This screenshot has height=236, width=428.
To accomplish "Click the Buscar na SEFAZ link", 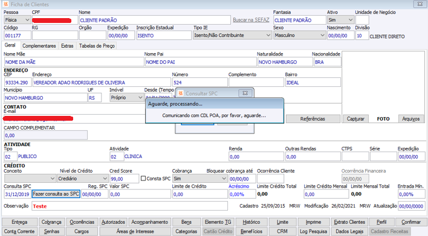I will pyautogui.click(x=251, y=20).
